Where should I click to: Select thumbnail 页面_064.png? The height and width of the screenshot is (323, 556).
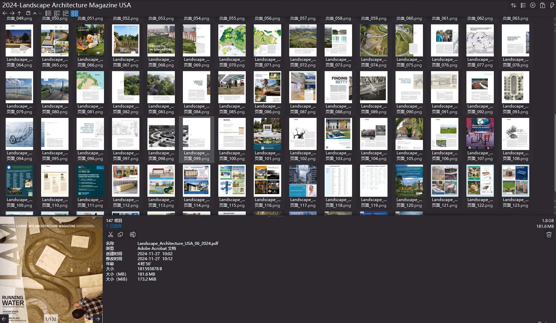pyautogui.click(x=19, y=41)
